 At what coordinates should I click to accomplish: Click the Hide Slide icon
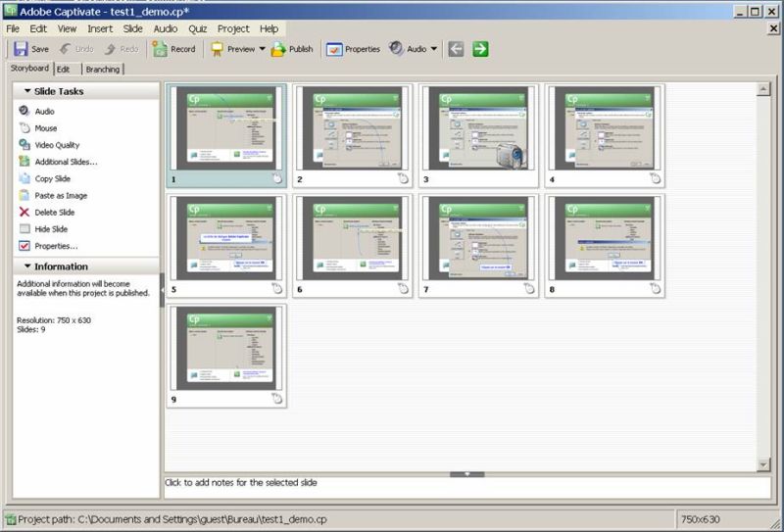(24, 228)
